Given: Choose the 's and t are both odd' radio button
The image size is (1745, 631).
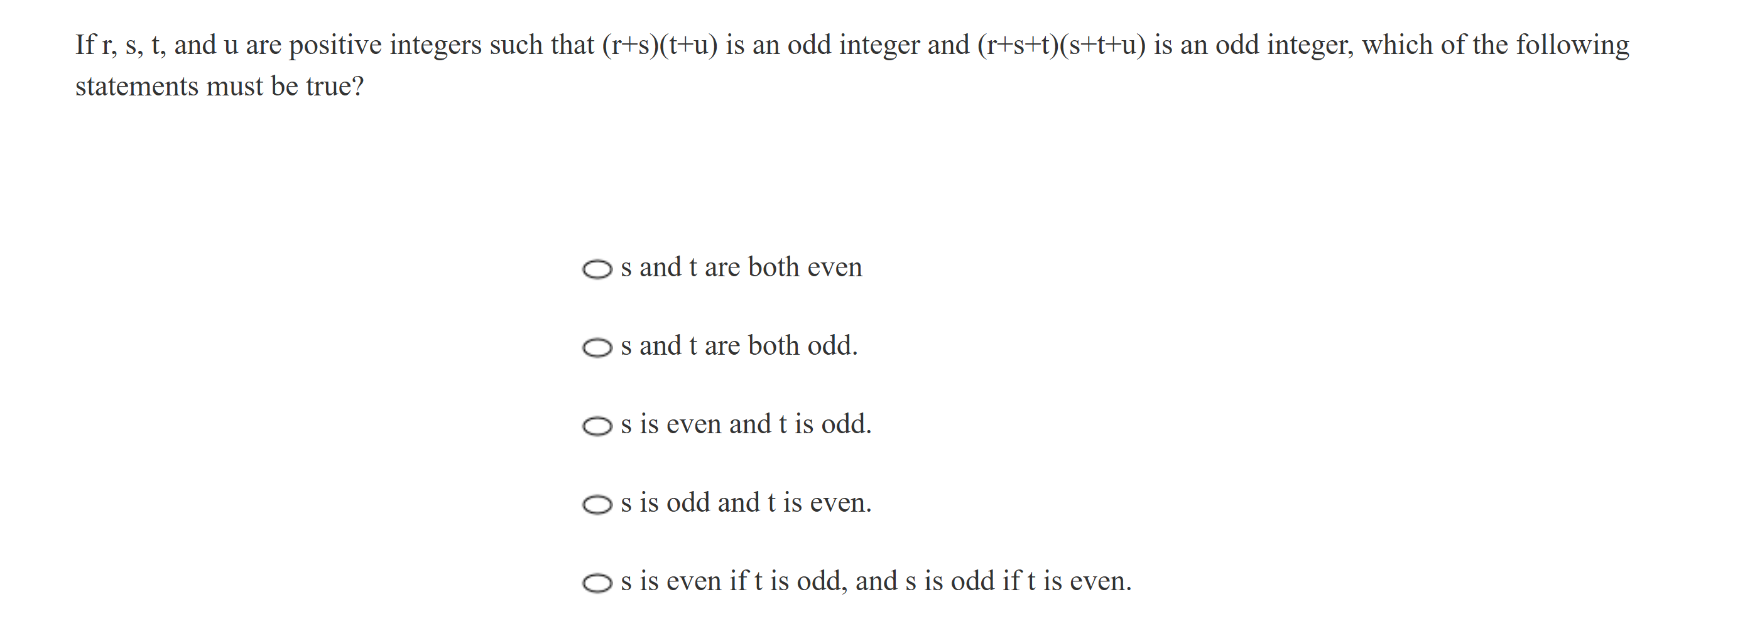Looking at the screenshot, I should tap(597, 348).
